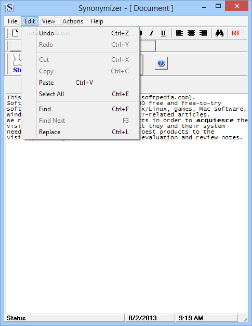
Task: Open the File menu
Action: pyautogui.click(x=12, y=21)
